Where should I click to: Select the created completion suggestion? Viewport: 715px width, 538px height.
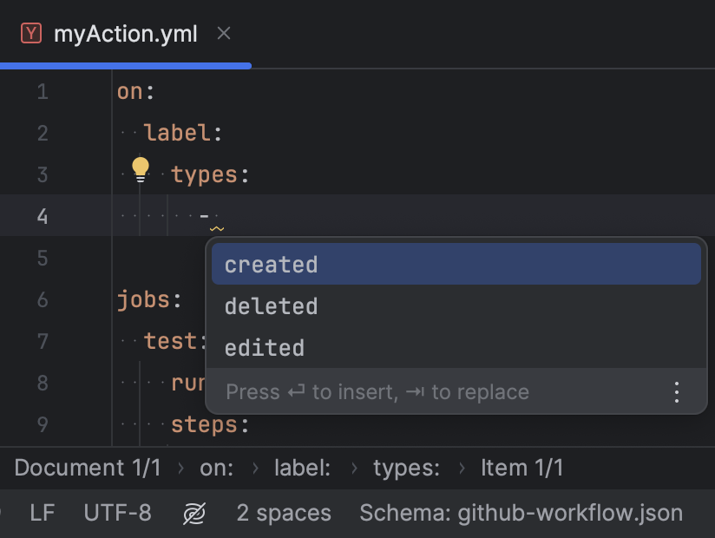(271, 264)
